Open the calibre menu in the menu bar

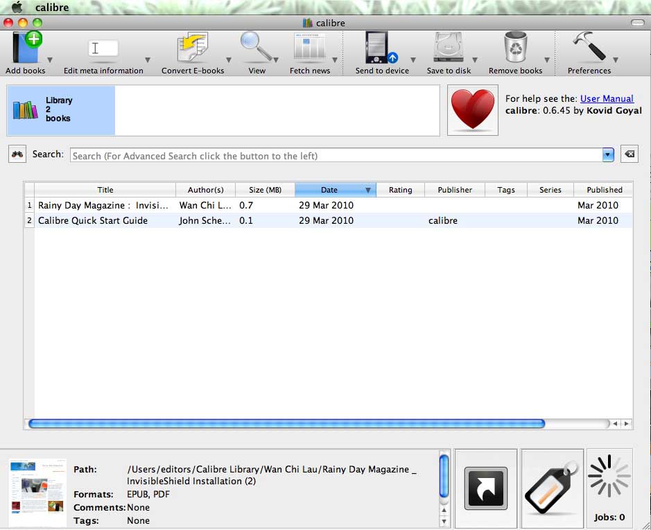[52, 7]
